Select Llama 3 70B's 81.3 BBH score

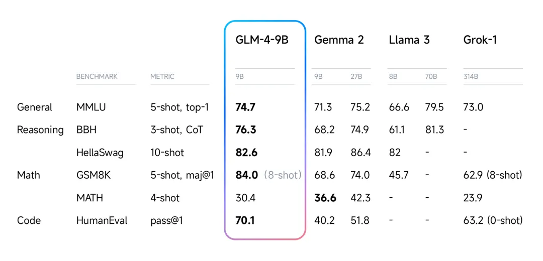click(x=434, y=130)
